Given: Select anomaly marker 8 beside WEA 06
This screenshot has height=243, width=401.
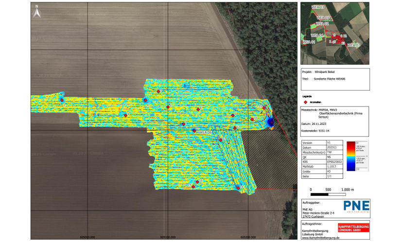Looking at the screenshot, I should point(194,131).
